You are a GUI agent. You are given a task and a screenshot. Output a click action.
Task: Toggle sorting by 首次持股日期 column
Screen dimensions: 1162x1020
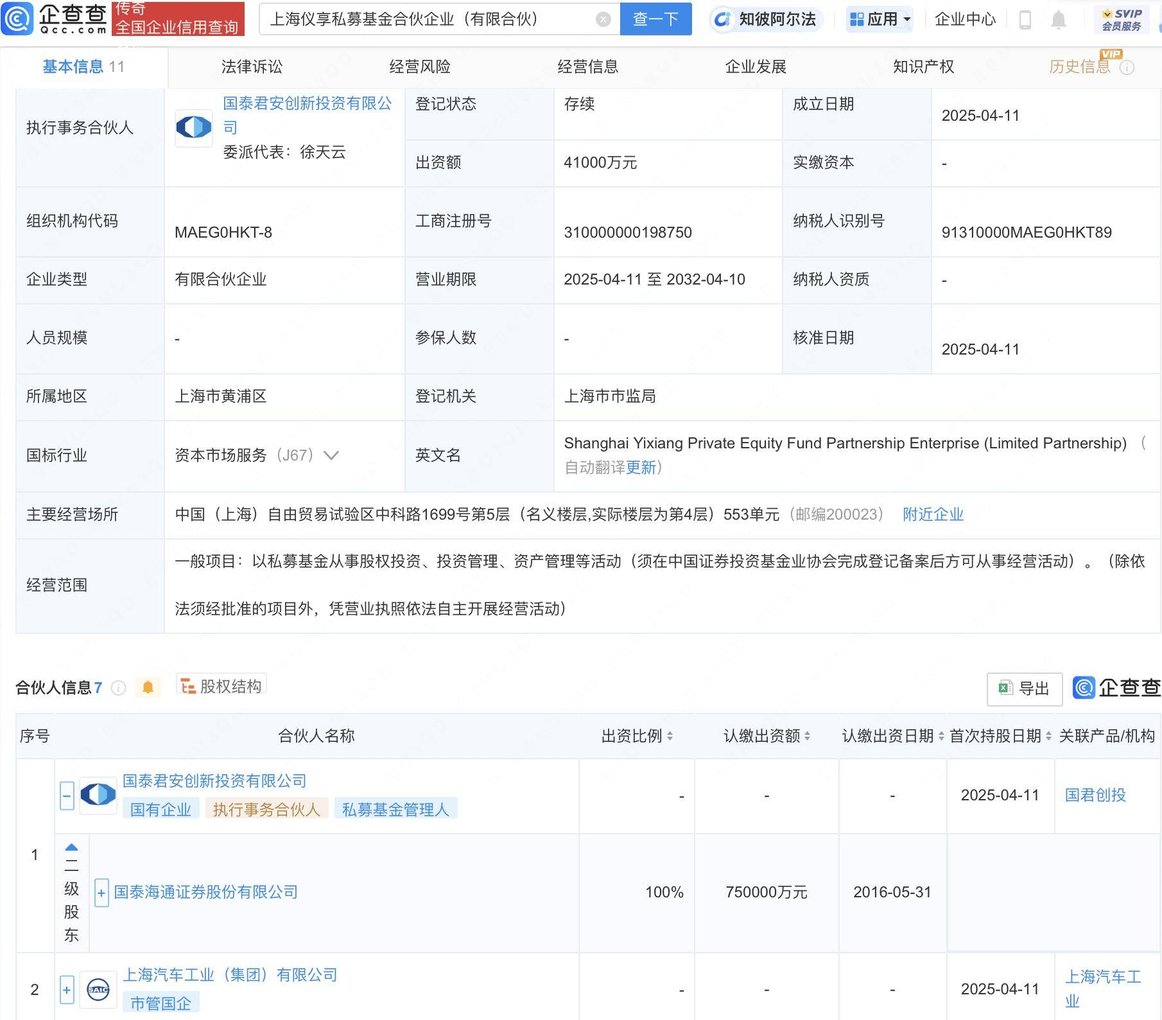(x=1049, y=736)
